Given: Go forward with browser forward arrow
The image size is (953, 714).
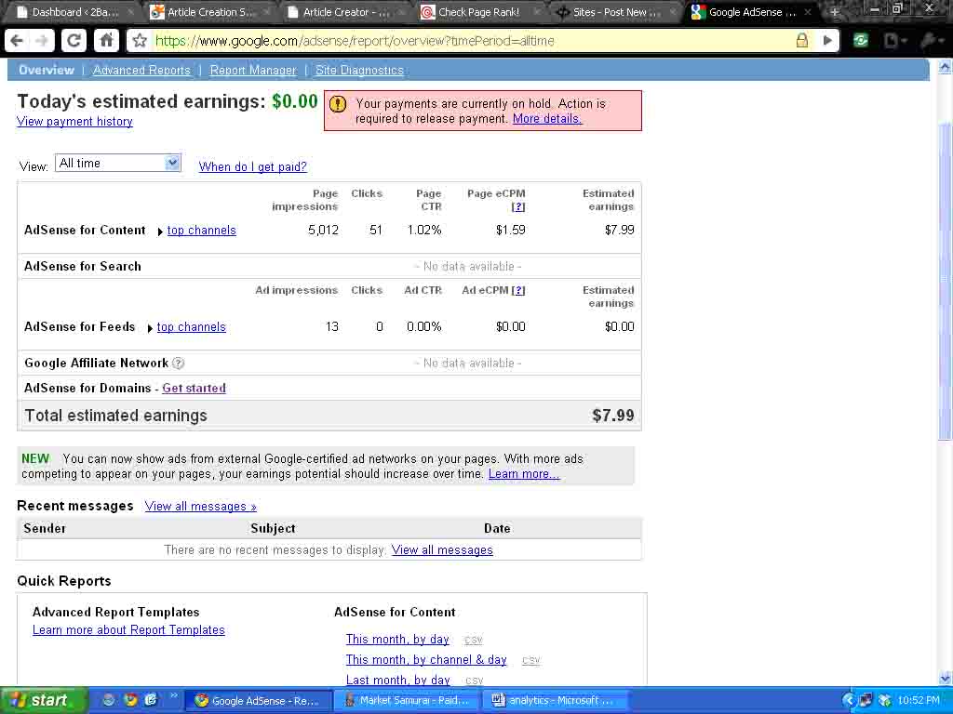Looking at the screenshot, I should point(42,41).
